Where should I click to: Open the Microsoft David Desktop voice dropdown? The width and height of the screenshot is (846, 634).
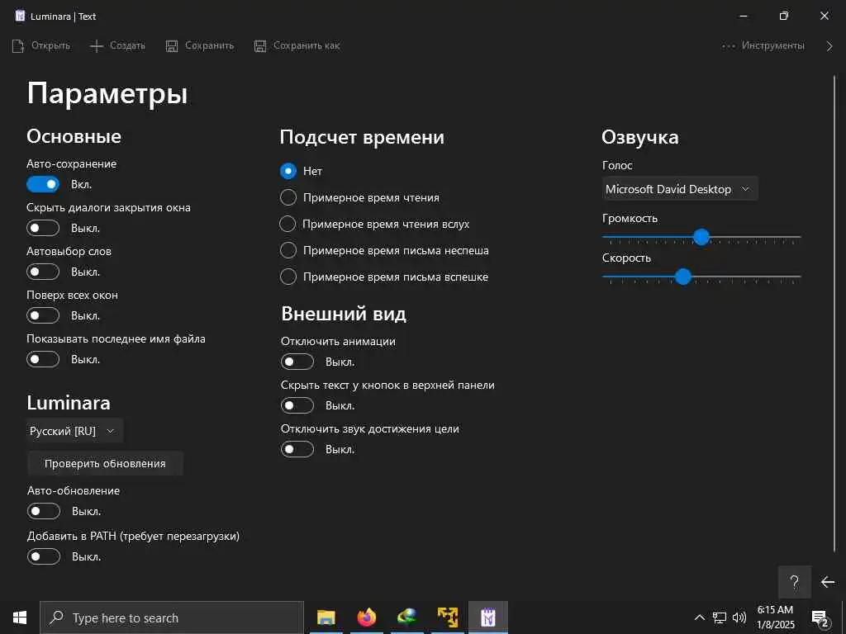click(680, 189)
